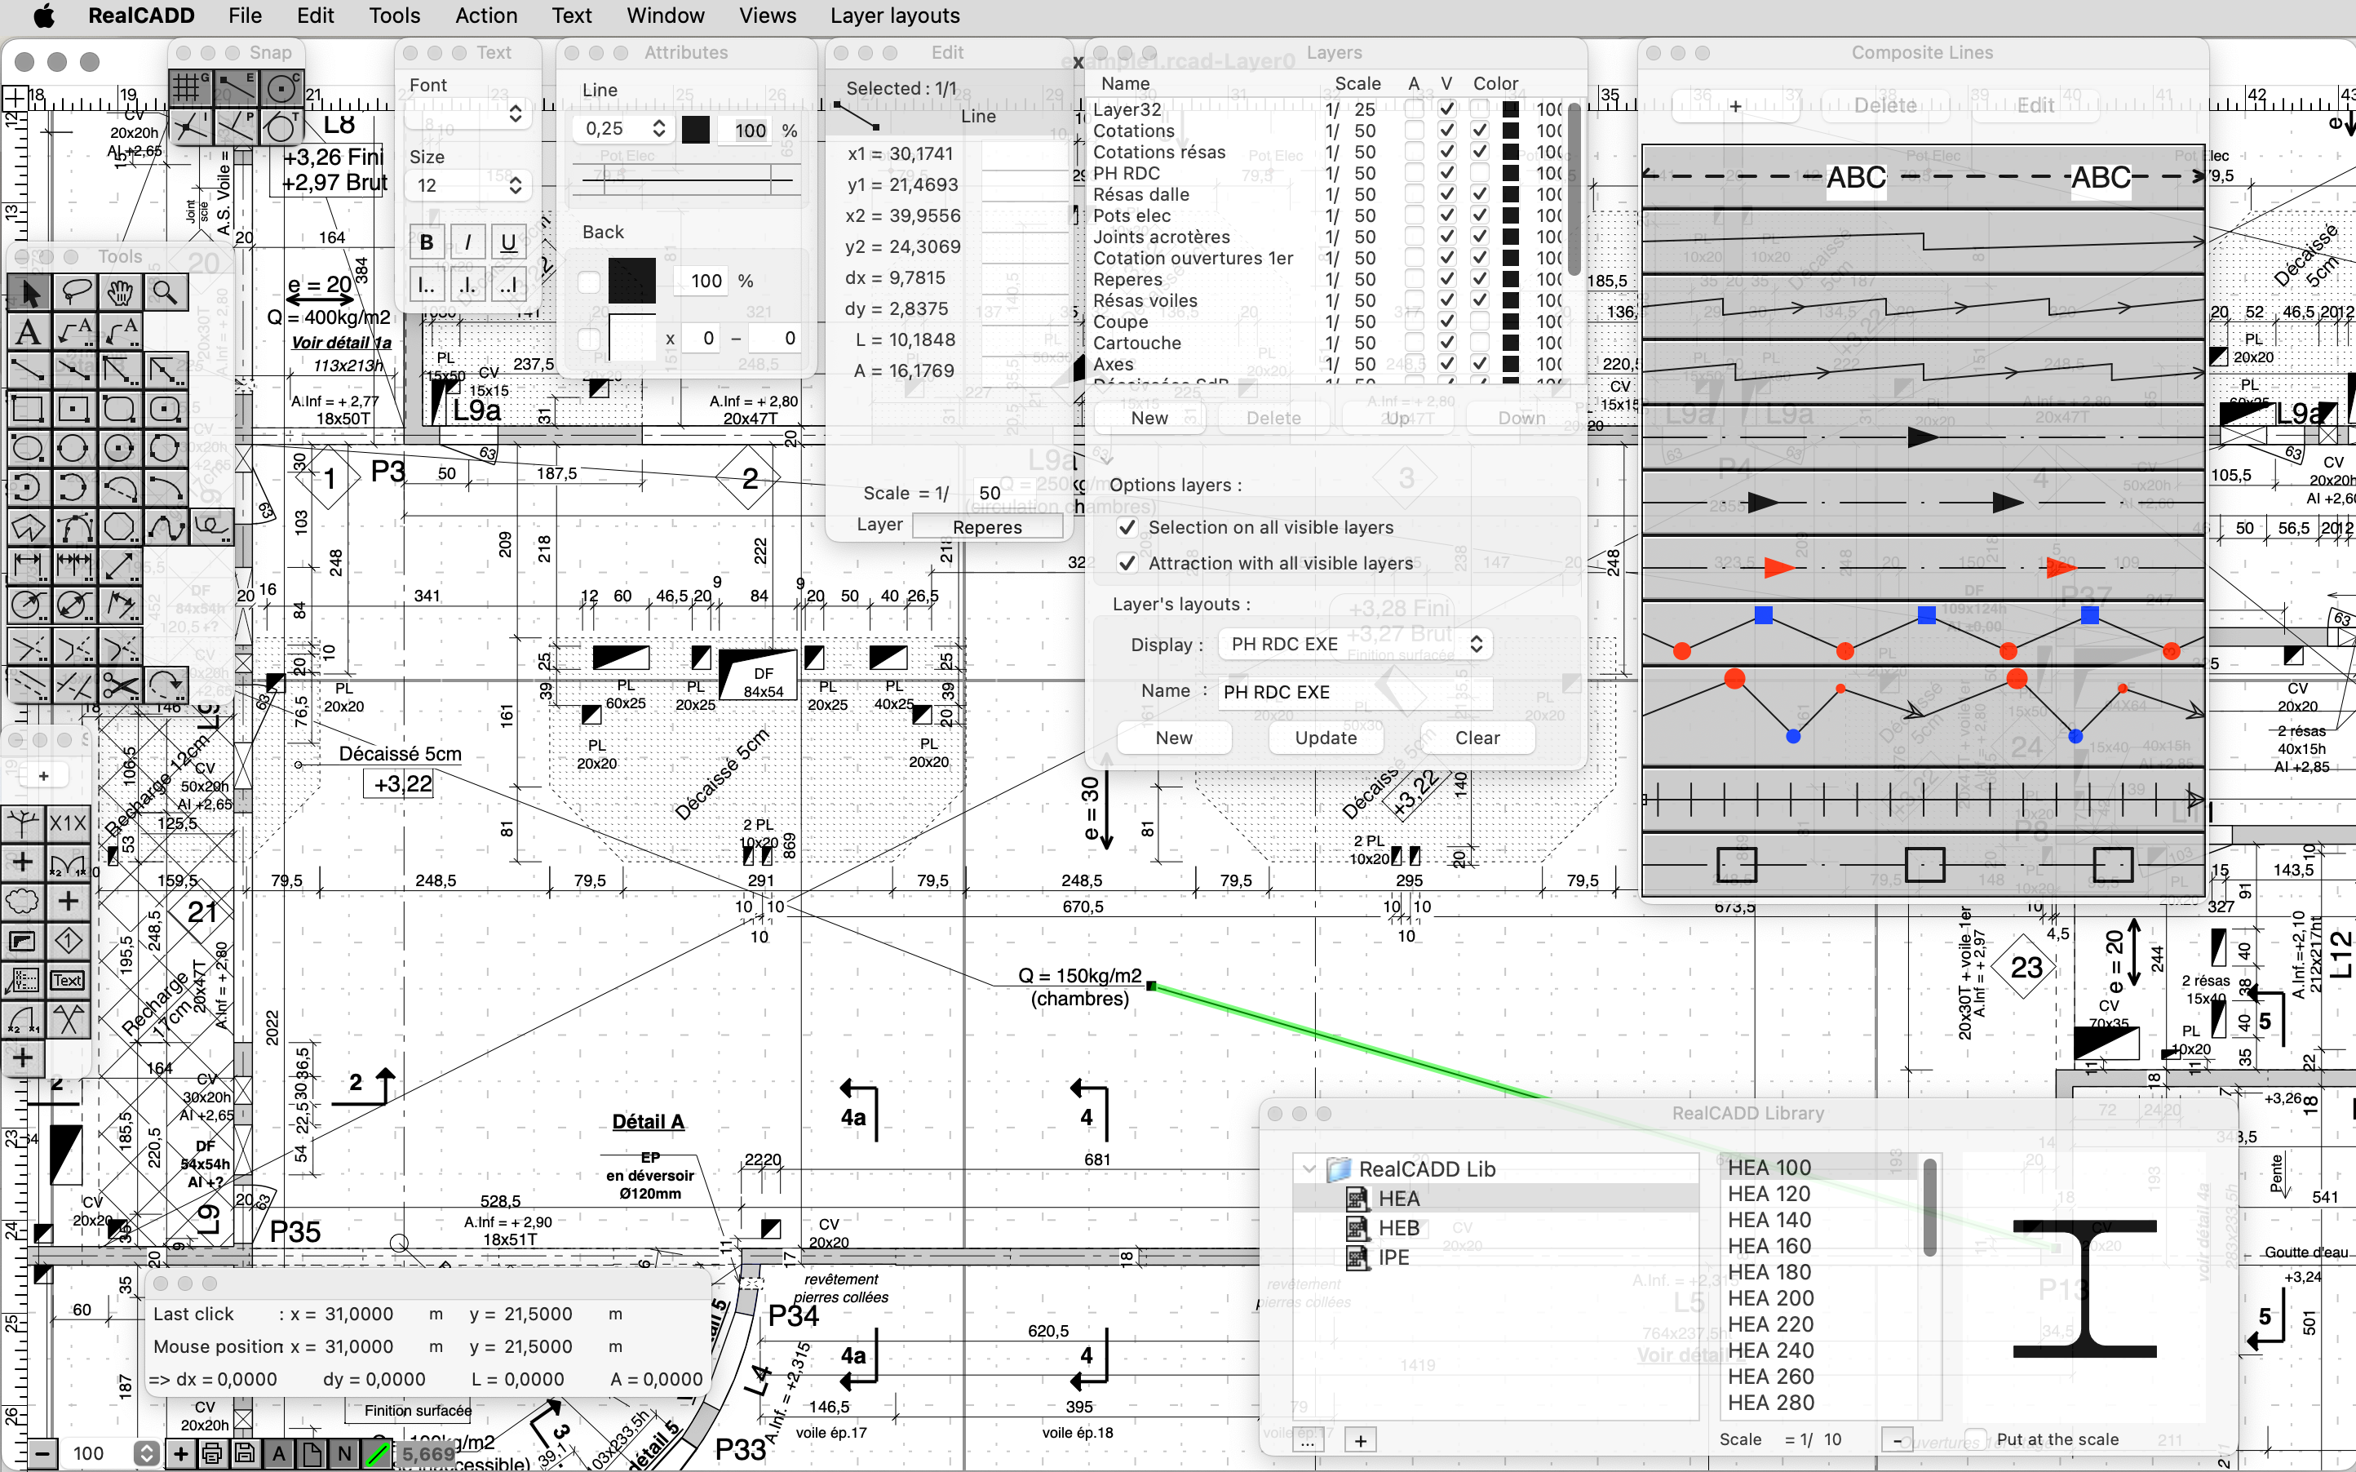Viewport: 2356px width, 1472px height.
Task: Select the lasso selection tool
Action: 74,292
